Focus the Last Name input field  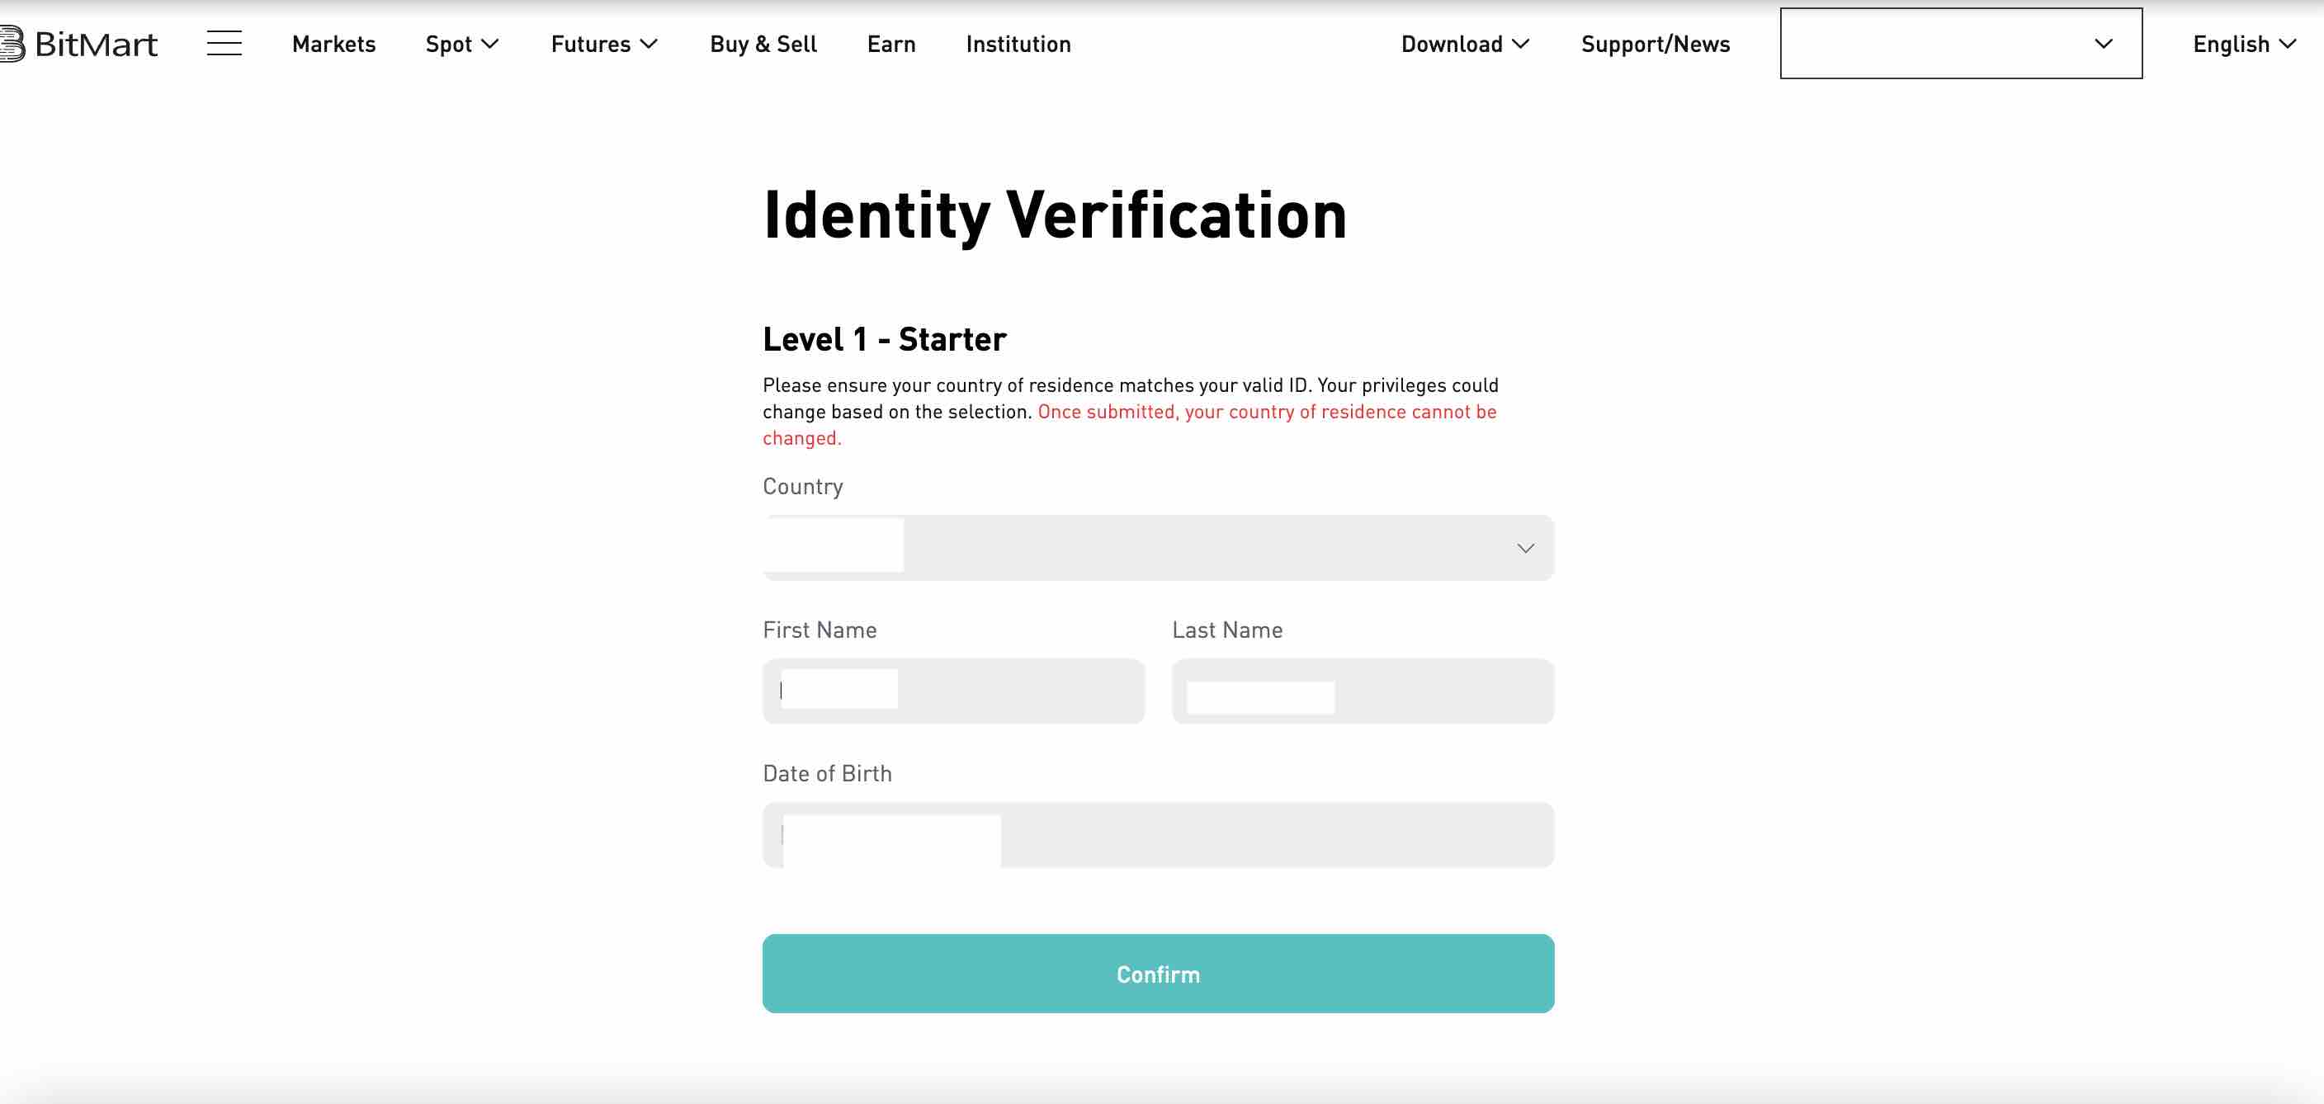click(1363, 691)
